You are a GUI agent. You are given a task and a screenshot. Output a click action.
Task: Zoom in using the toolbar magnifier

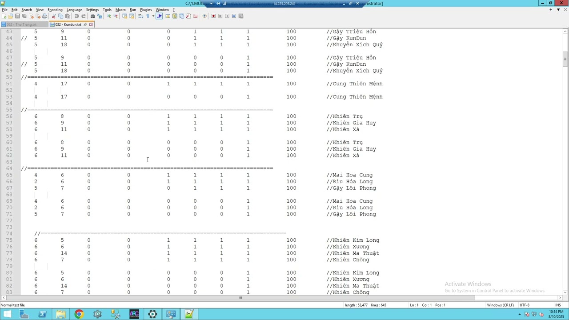pos(108,16)
